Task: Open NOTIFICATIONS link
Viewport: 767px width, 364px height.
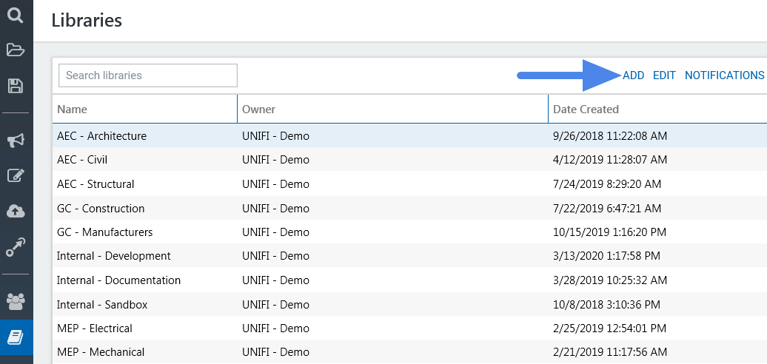Action: (x=725, y=75)
